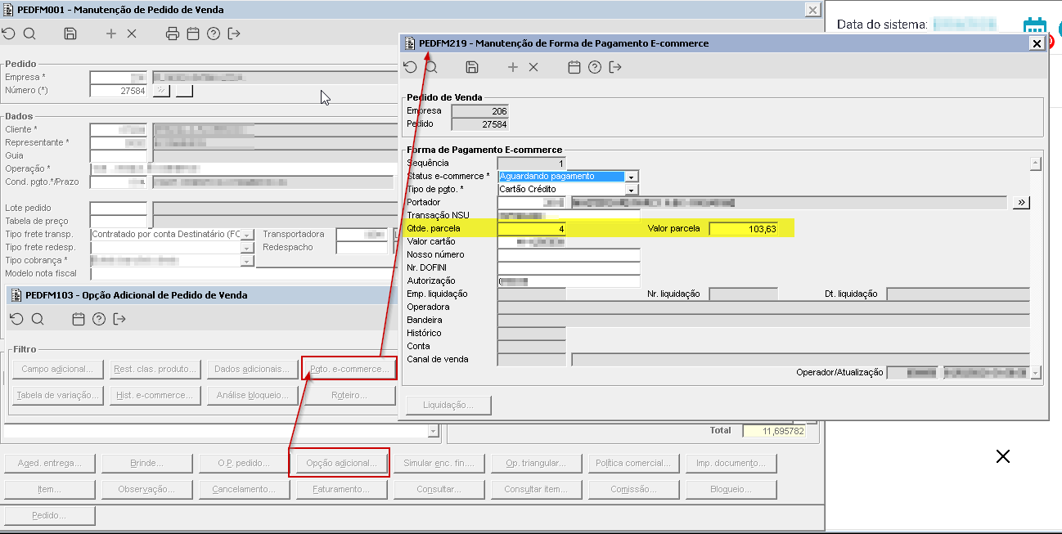Click the Opção adicional... button
This screenshot has width=1062, height=534.
pos(341,463)
